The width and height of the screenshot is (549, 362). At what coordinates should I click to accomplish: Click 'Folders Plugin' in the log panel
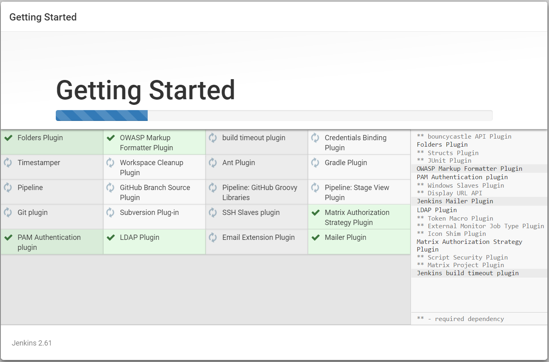click(x=442, y=145)
